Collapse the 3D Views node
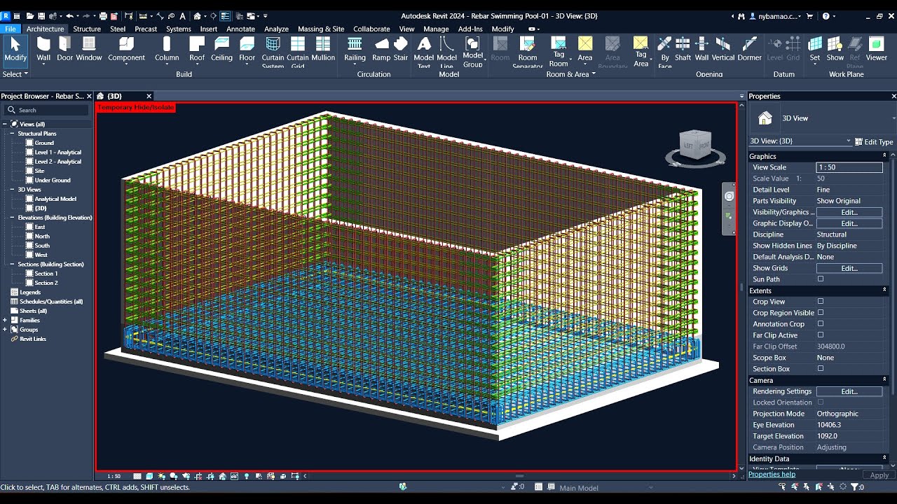Viewport: 897px width, 504px height. [12, 189]
